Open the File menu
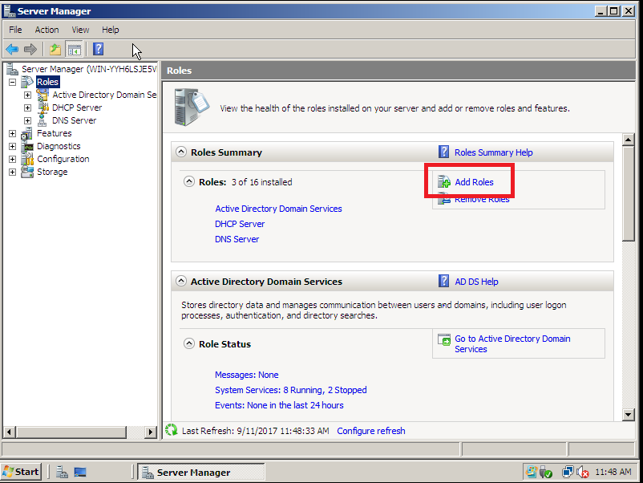The height and width of the screenshot is (483, 643). point(15,30)
